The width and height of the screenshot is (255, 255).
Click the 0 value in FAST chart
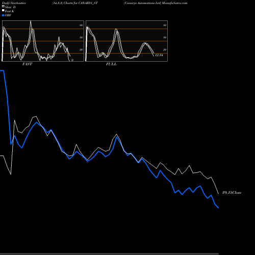pos(72,60)
